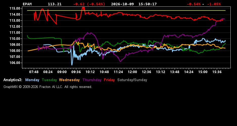Click the -0.54% header value
Image resolution: width=237 pixels, height=126 pixels.
(194, 4)
